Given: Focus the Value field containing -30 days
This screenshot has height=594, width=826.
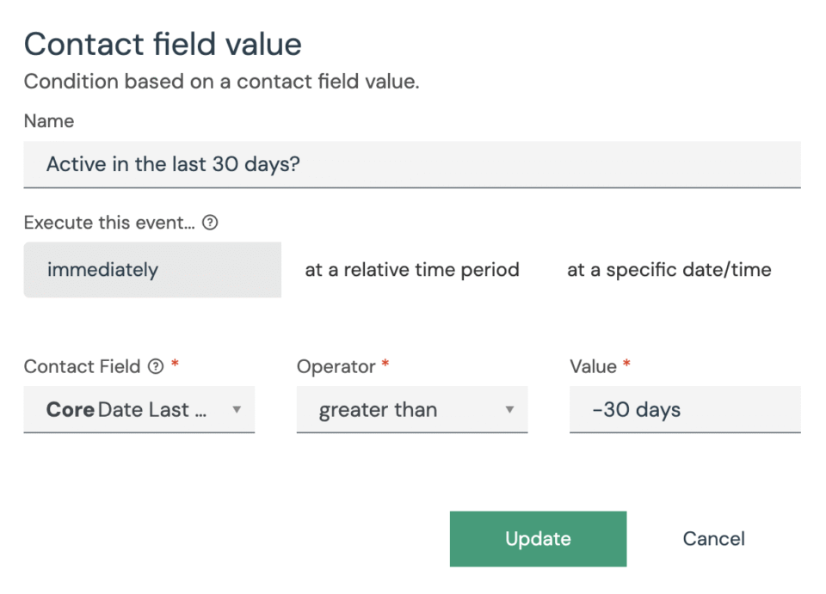Looking at the screenshot, I should (684, 410).
